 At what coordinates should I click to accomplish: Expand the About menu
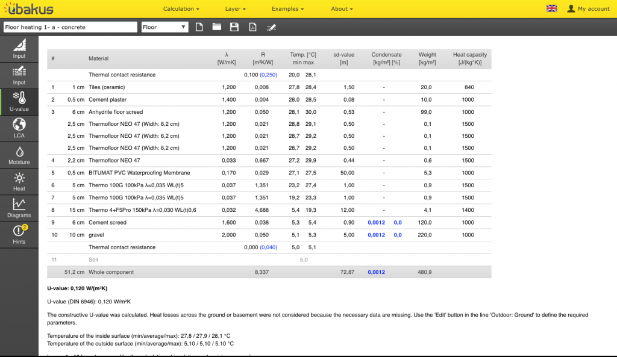342,9
